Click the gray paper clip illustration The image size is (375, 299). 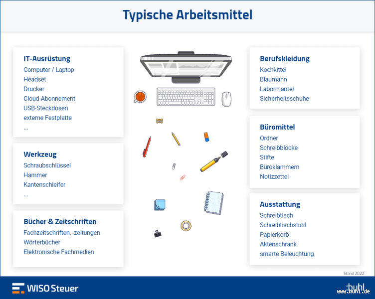click(174, 166)
